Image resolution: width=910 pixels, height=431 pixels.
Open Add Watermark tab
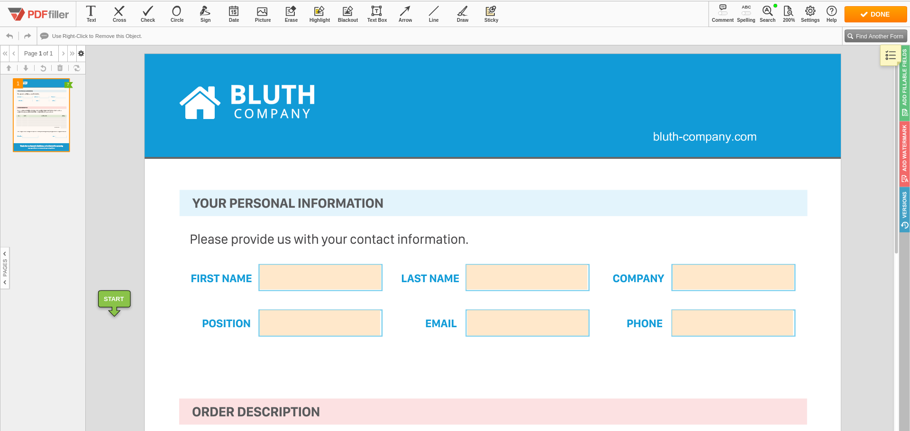(x=904, y=153)
